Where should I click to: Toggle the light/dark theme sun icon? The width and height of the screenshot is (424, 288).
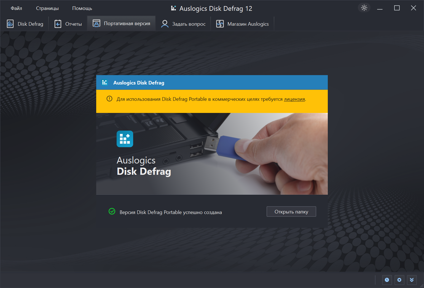[x=364, y=8]
